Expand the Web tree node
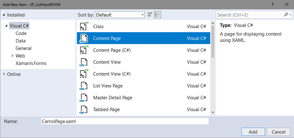 click(x=13, y=56)
